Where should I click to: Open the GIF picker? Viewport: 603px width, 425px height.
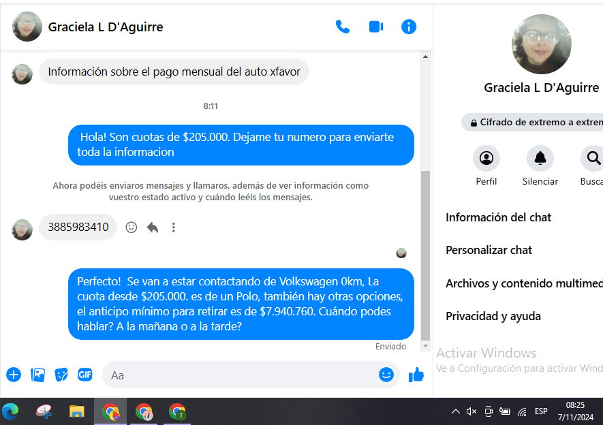click(x=84, y=375)
